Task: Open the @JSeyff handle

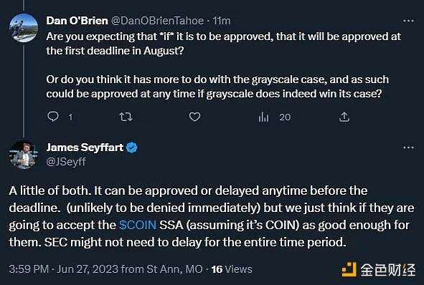Action: point(66,162)
